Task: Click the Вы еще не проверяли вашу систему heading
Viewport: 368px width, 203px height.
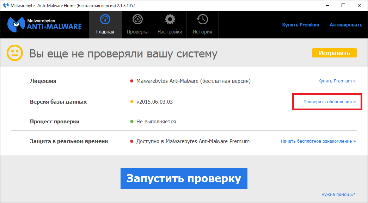Action: tap(123, 54)
